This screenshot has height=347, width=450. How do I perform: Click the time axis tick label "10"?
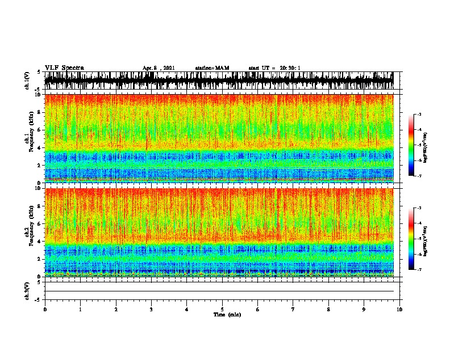[399, 310]
